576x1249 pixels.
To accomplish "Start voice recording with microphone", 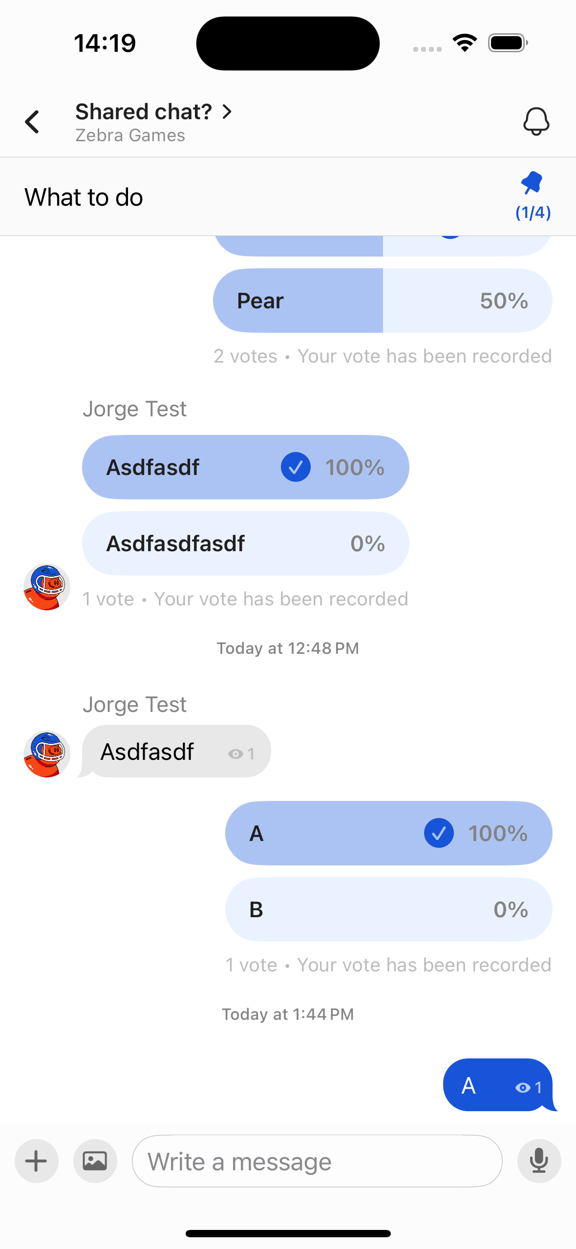I will tap(539, 1161).
